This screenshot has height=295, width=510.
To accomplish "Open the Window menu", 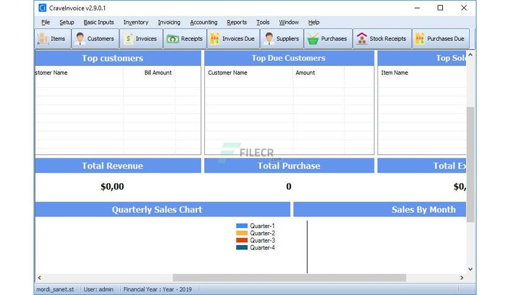I will 289,22.
